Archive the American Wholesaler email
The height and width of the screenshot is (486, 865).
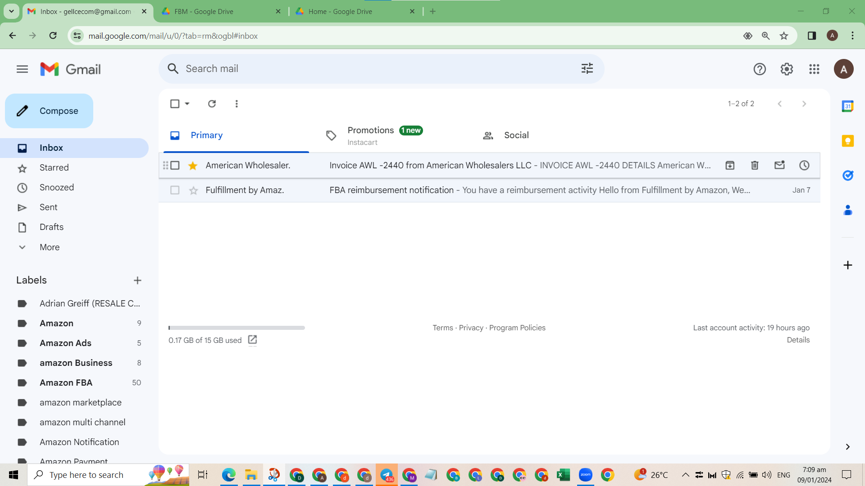pos(730,165)
